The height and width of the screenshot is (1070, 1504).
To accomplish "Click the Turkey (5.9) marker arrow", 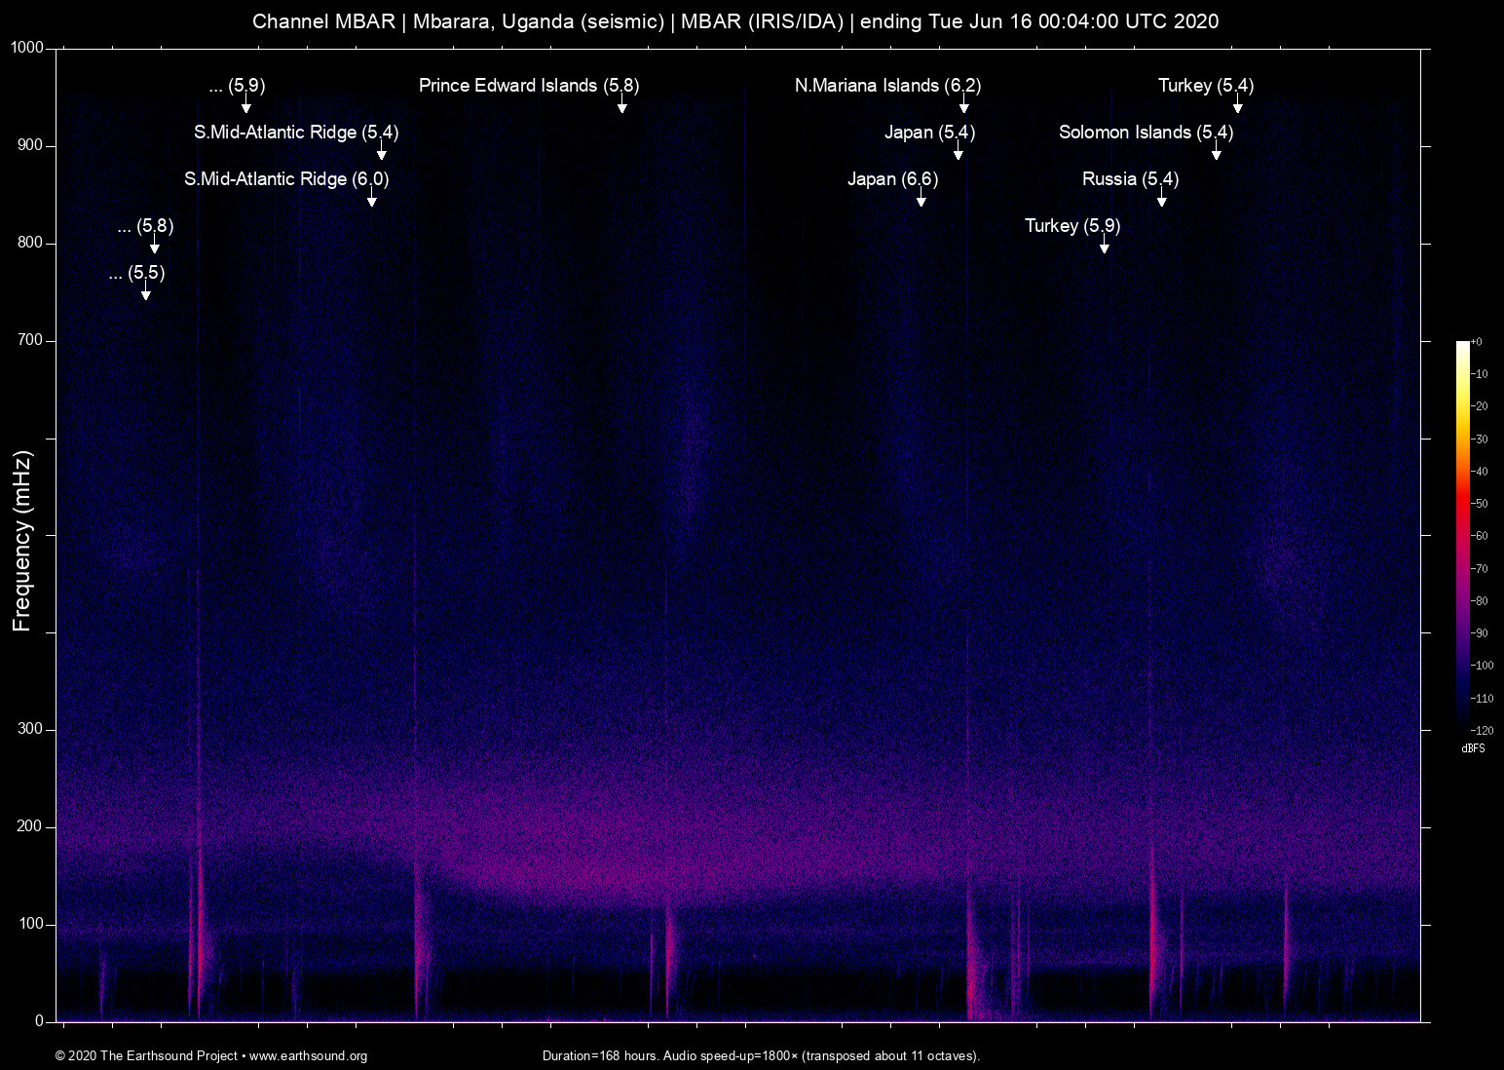I will click(x=1105, y=248).
